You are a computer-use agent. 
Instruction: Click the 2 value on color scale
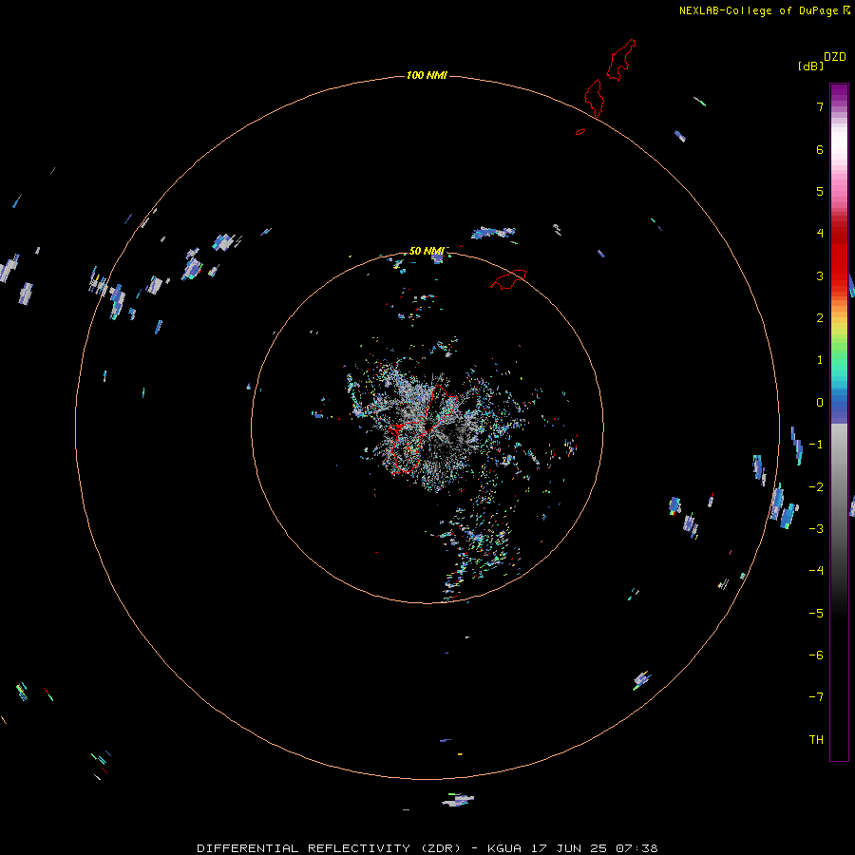(x=820, y=318)
